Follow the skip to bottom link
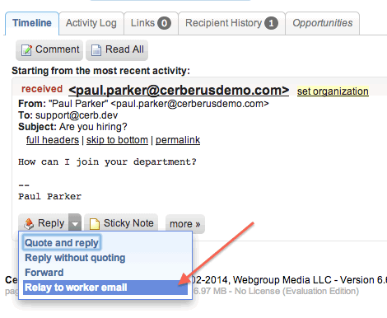The image size is (387, 318). (x=117, y=140)
